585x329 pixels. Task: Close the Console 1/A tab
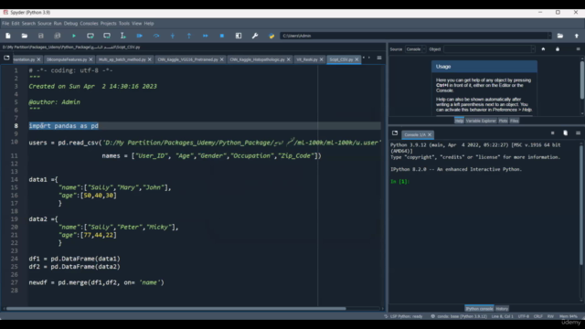click(x=430, y=134)
